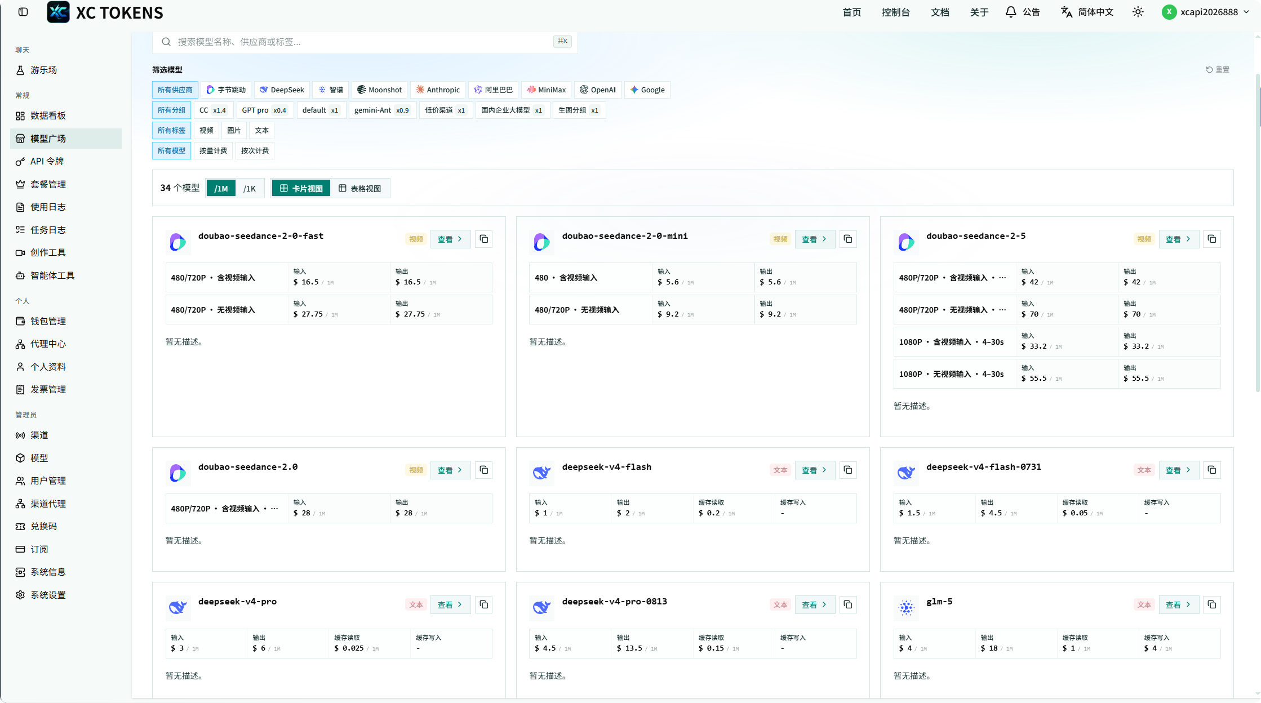
Task: Focus the model search input field
Action: coord(365,42)
